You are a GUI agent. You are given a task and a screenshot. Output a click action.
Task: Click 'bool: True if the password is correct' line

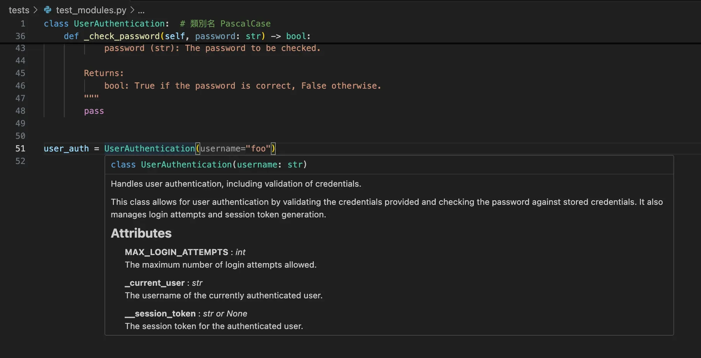pos(243,85)
